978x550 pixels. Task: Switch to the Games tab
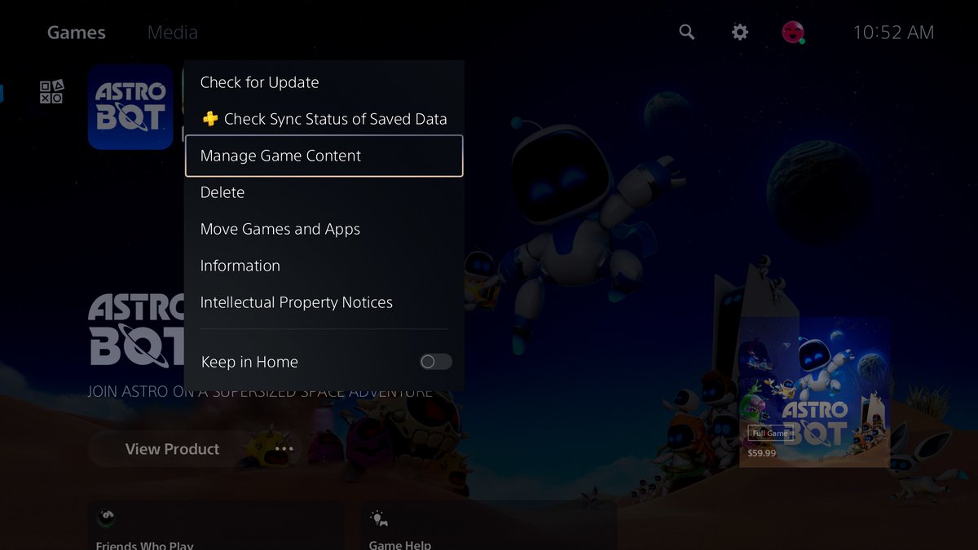(x=76, y=32)
